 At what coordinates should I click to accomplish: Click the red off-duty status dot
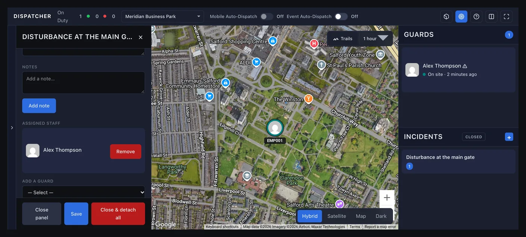point(105,17)
